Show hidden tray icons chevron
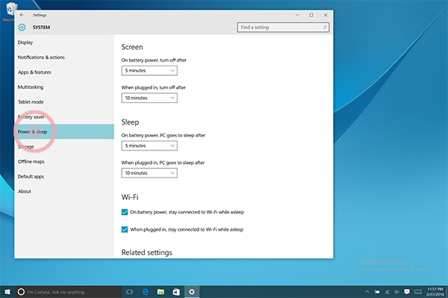 tap(367, 292)
